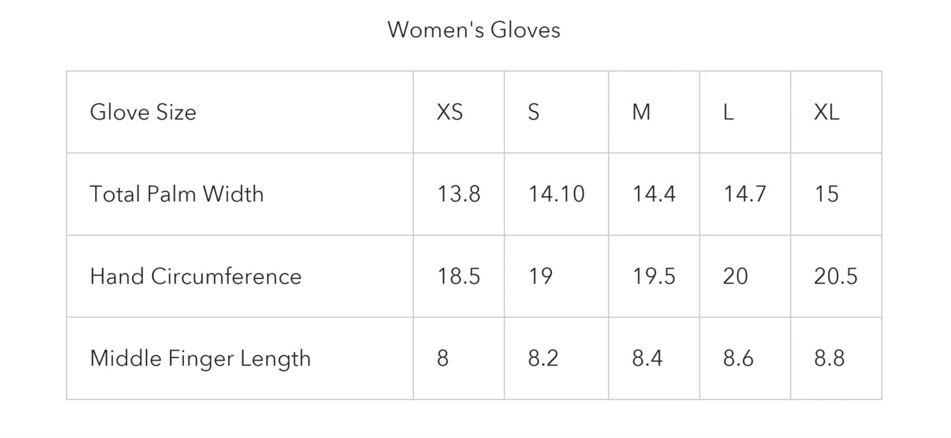
Task: Select the 8.2 finger length cell
Action: (543, 359)
